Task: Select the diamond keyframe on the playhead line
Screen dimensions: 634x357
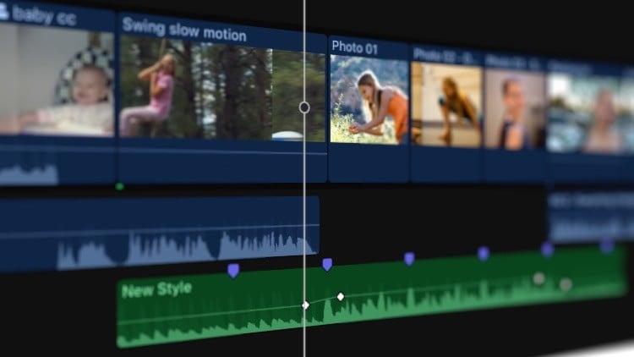Action: (x=305, y=305)
